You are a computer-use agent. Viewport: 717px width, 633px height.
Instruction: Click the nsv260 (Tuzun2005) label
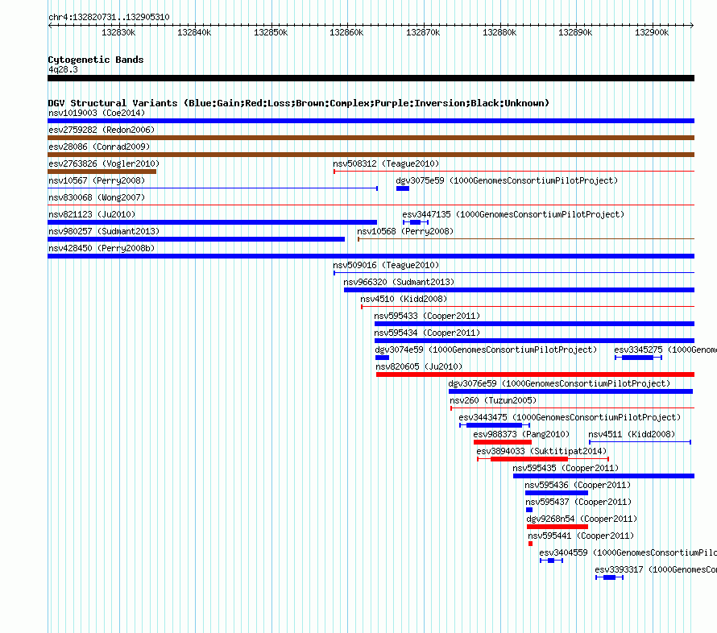(493, 400)
